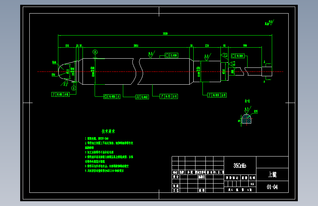Image resolution: width=318 pixels, height=206 pixels.
Task: Click technical requirement line 3 text
Action: click(99, 152)
